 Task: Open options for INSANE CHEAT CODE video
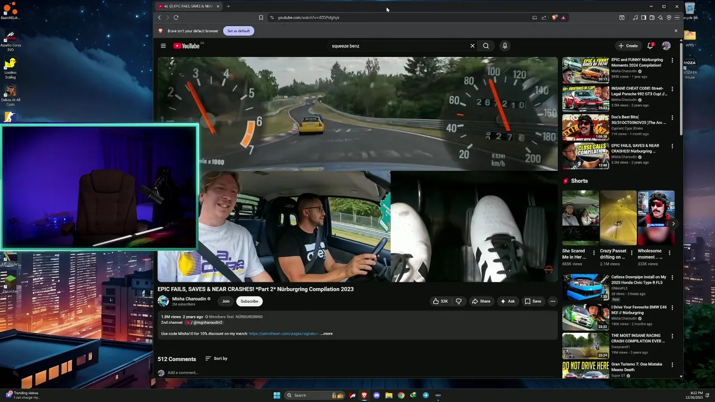(672, 89)
